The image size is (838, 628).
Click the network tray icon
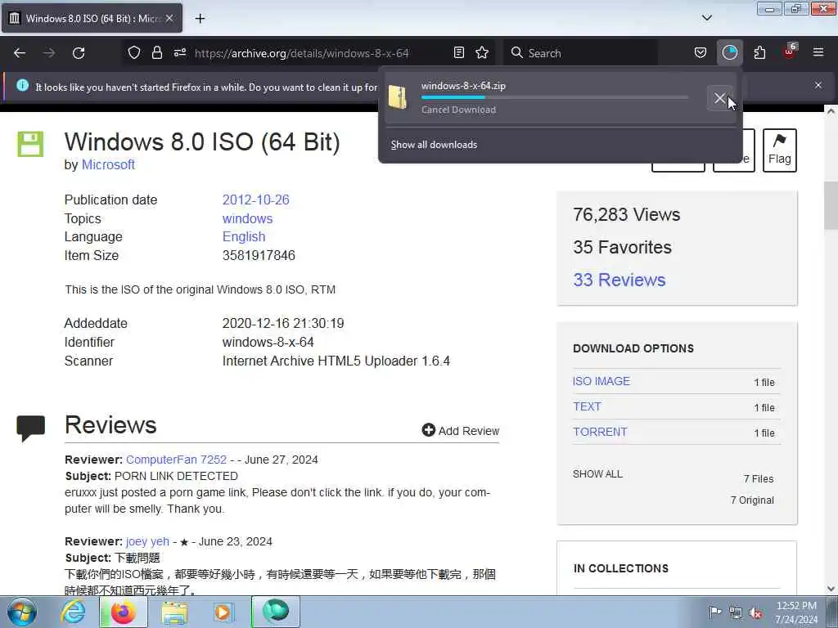736,612
